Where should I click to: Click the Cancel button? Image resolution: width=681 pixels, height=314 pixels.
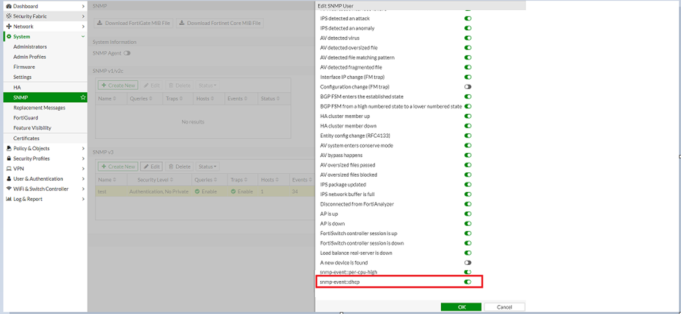(x=505, y=307)
